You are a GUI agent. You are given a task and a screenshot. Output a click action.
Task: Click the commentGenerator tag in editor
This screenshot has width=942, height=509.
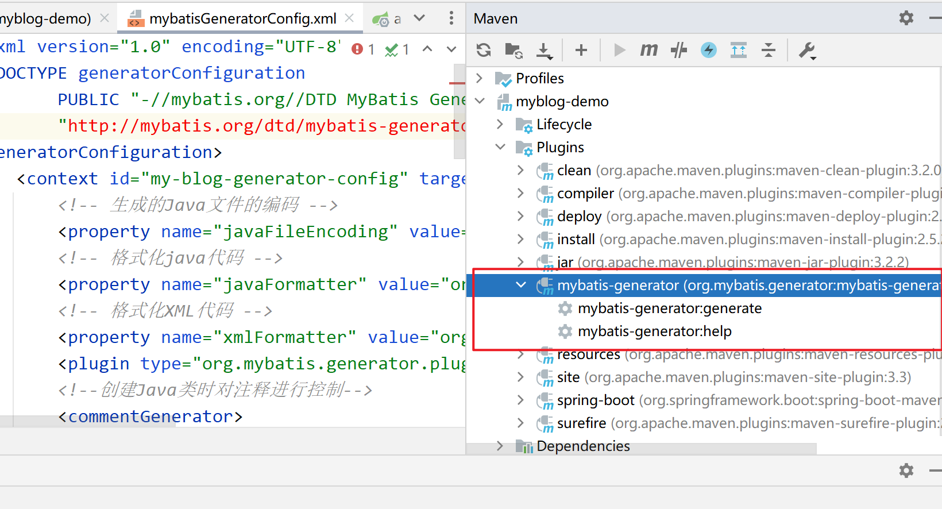pyautogui.click(x=150, y=417)
